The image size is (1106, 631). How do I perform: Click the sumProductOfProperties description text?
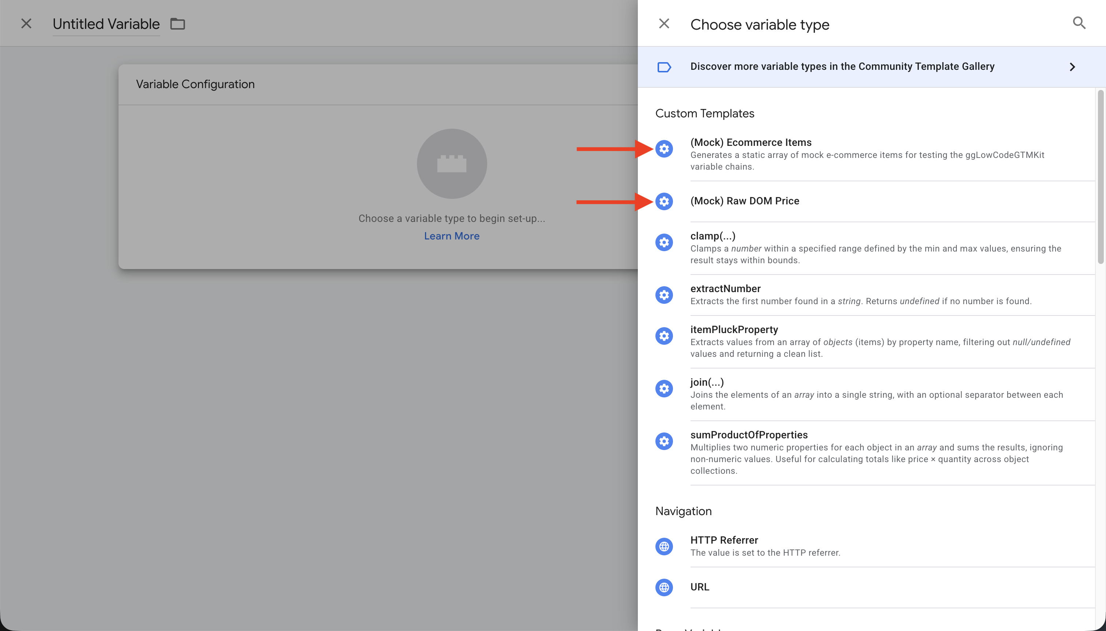877,459
